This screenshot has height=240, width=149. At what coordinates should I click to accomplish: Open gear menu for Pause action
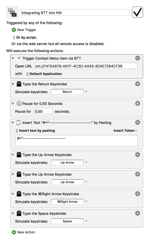[138, 103]
